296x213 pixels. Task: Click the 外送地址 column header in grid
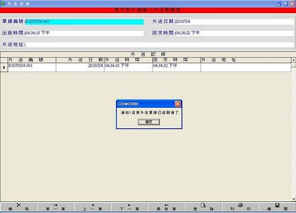click(x=246, y=60)
